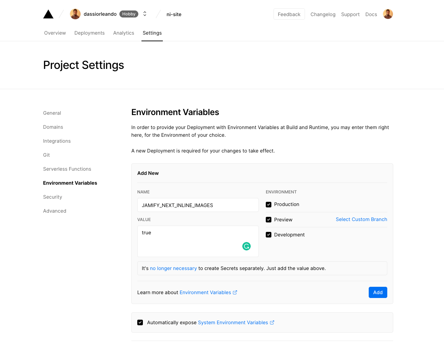Open the team scope switcher chevrons
This screenshot has width=444, height=348.
(145, 14)
